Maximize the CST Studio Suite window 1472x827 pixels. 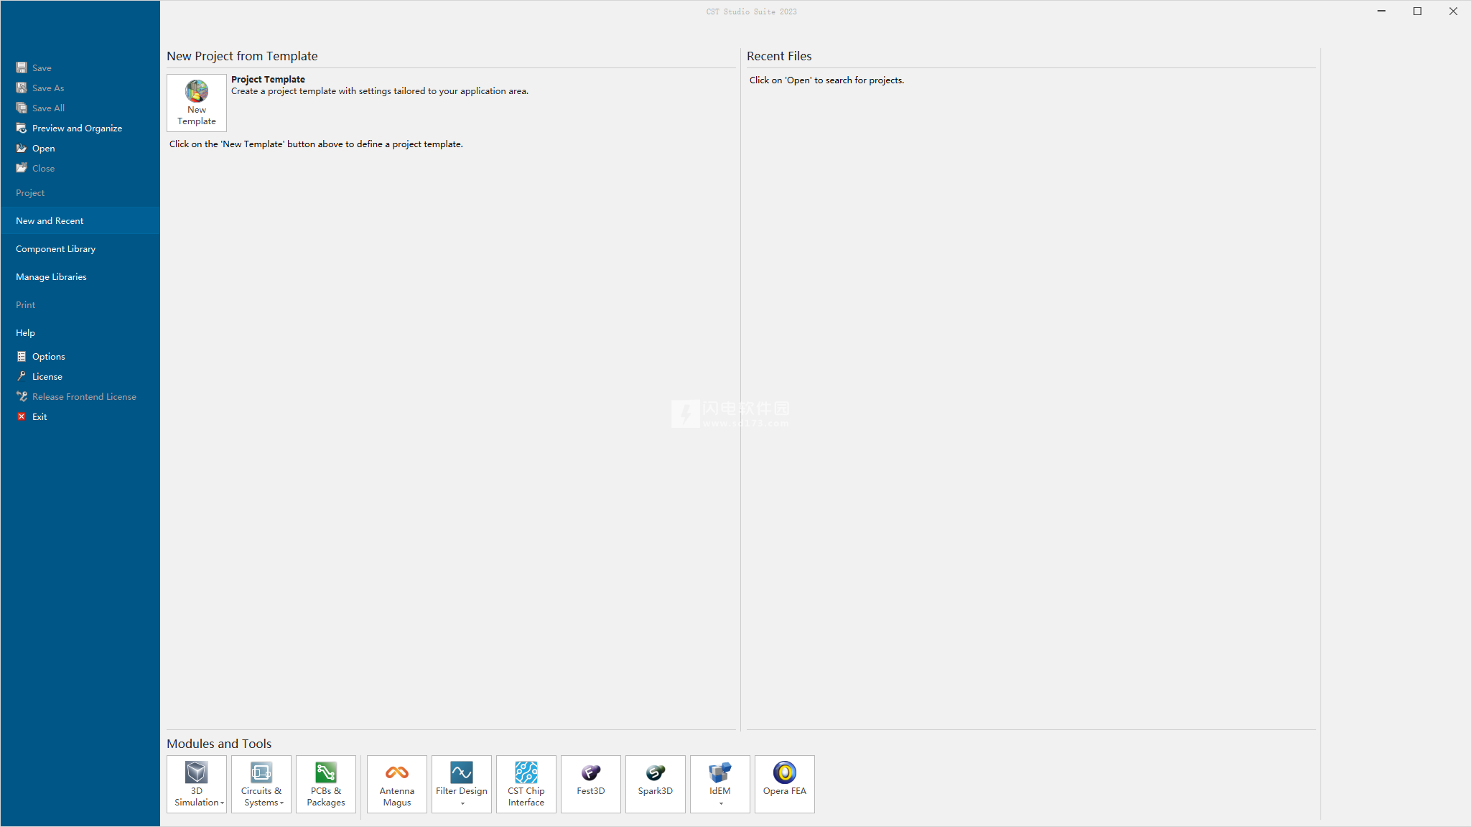tap(1417, 11)
